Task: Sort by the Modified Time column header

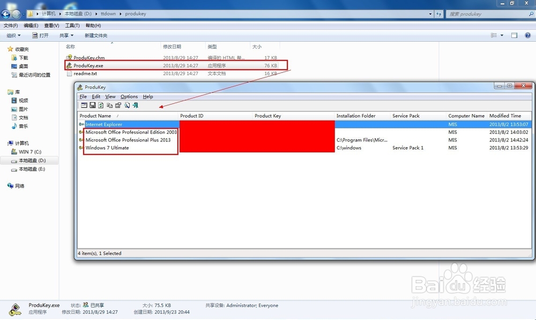Action: pos(509,116)
